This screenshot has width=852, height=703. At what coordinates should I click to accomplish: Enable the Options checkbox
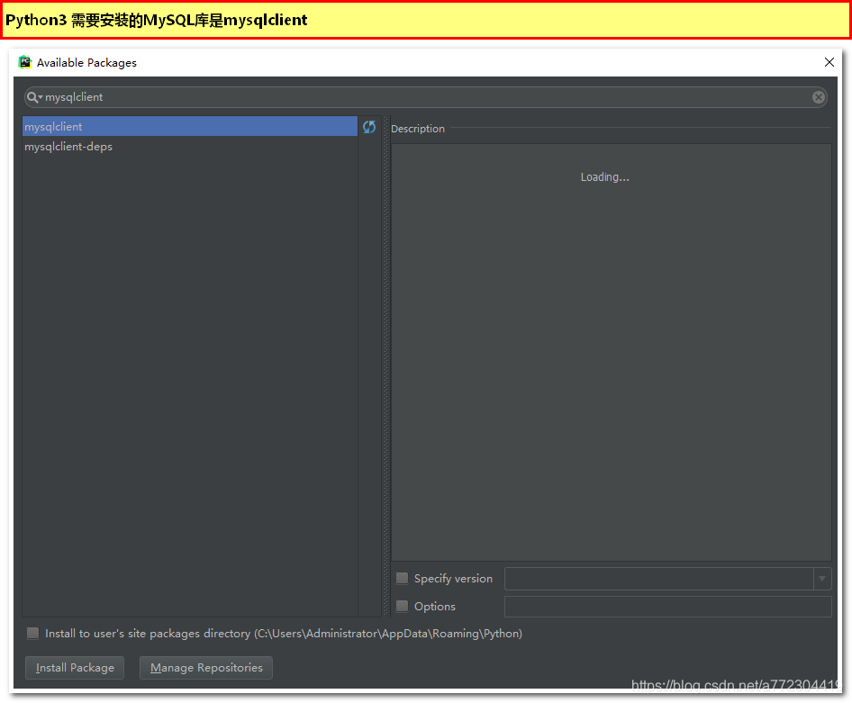coord(402,606)
